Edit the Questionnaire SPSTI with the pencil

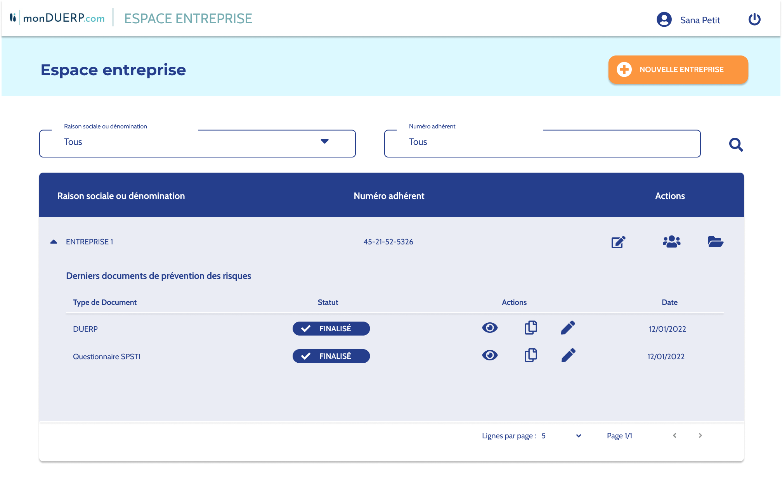(568, 355)
